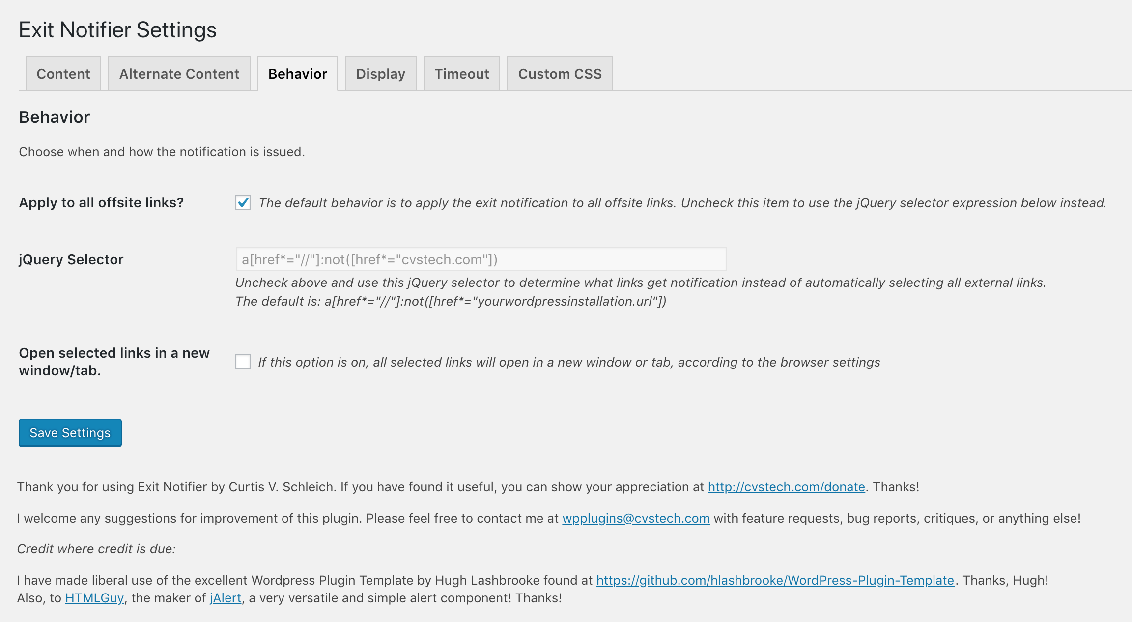1132x622 pixels.
Task: Open the cvstech.com/donate link
Action: point(786,487)
